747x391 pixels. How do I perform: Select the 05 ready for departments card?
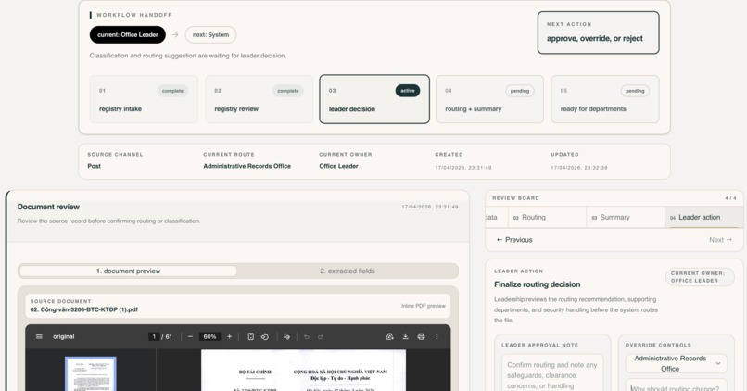pyautogui.click(x=605, y=99)
